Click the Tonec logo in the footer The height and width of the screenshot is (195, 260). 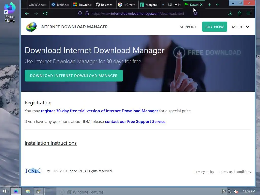pyautogui.click(x=33, y=171)
